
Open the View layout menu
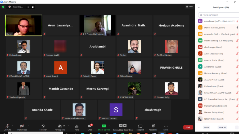189,7
